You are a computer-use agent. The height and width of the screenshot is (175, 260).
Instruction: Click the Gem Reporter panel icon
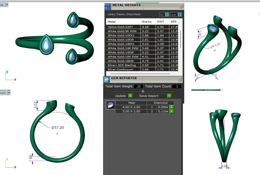pyautogui.click(x=106, y=79)
